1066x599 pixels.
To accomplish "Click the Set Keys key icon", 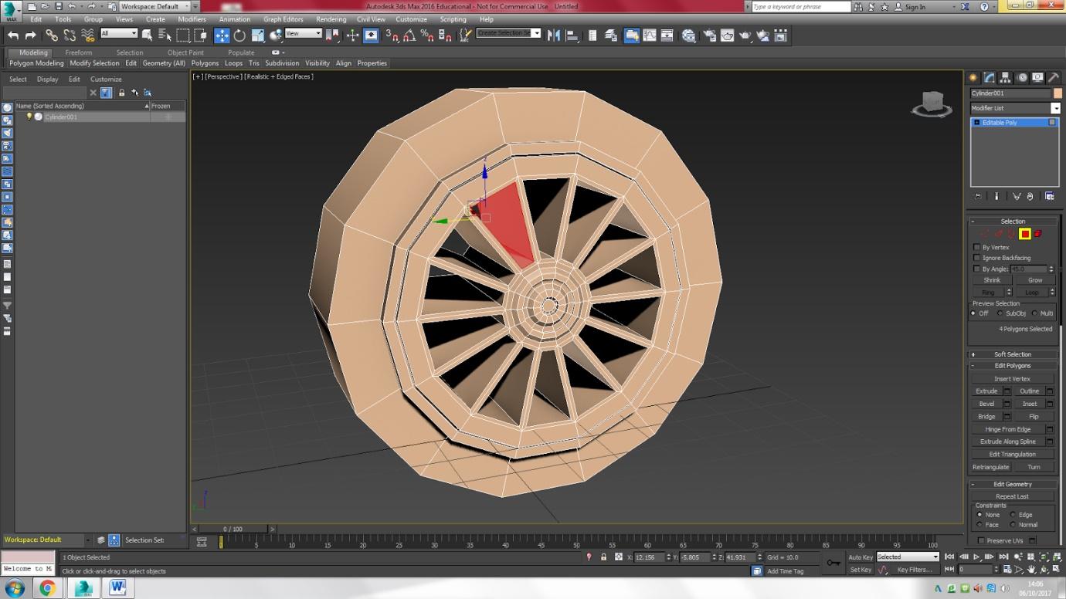I will (x=833, y=563).
